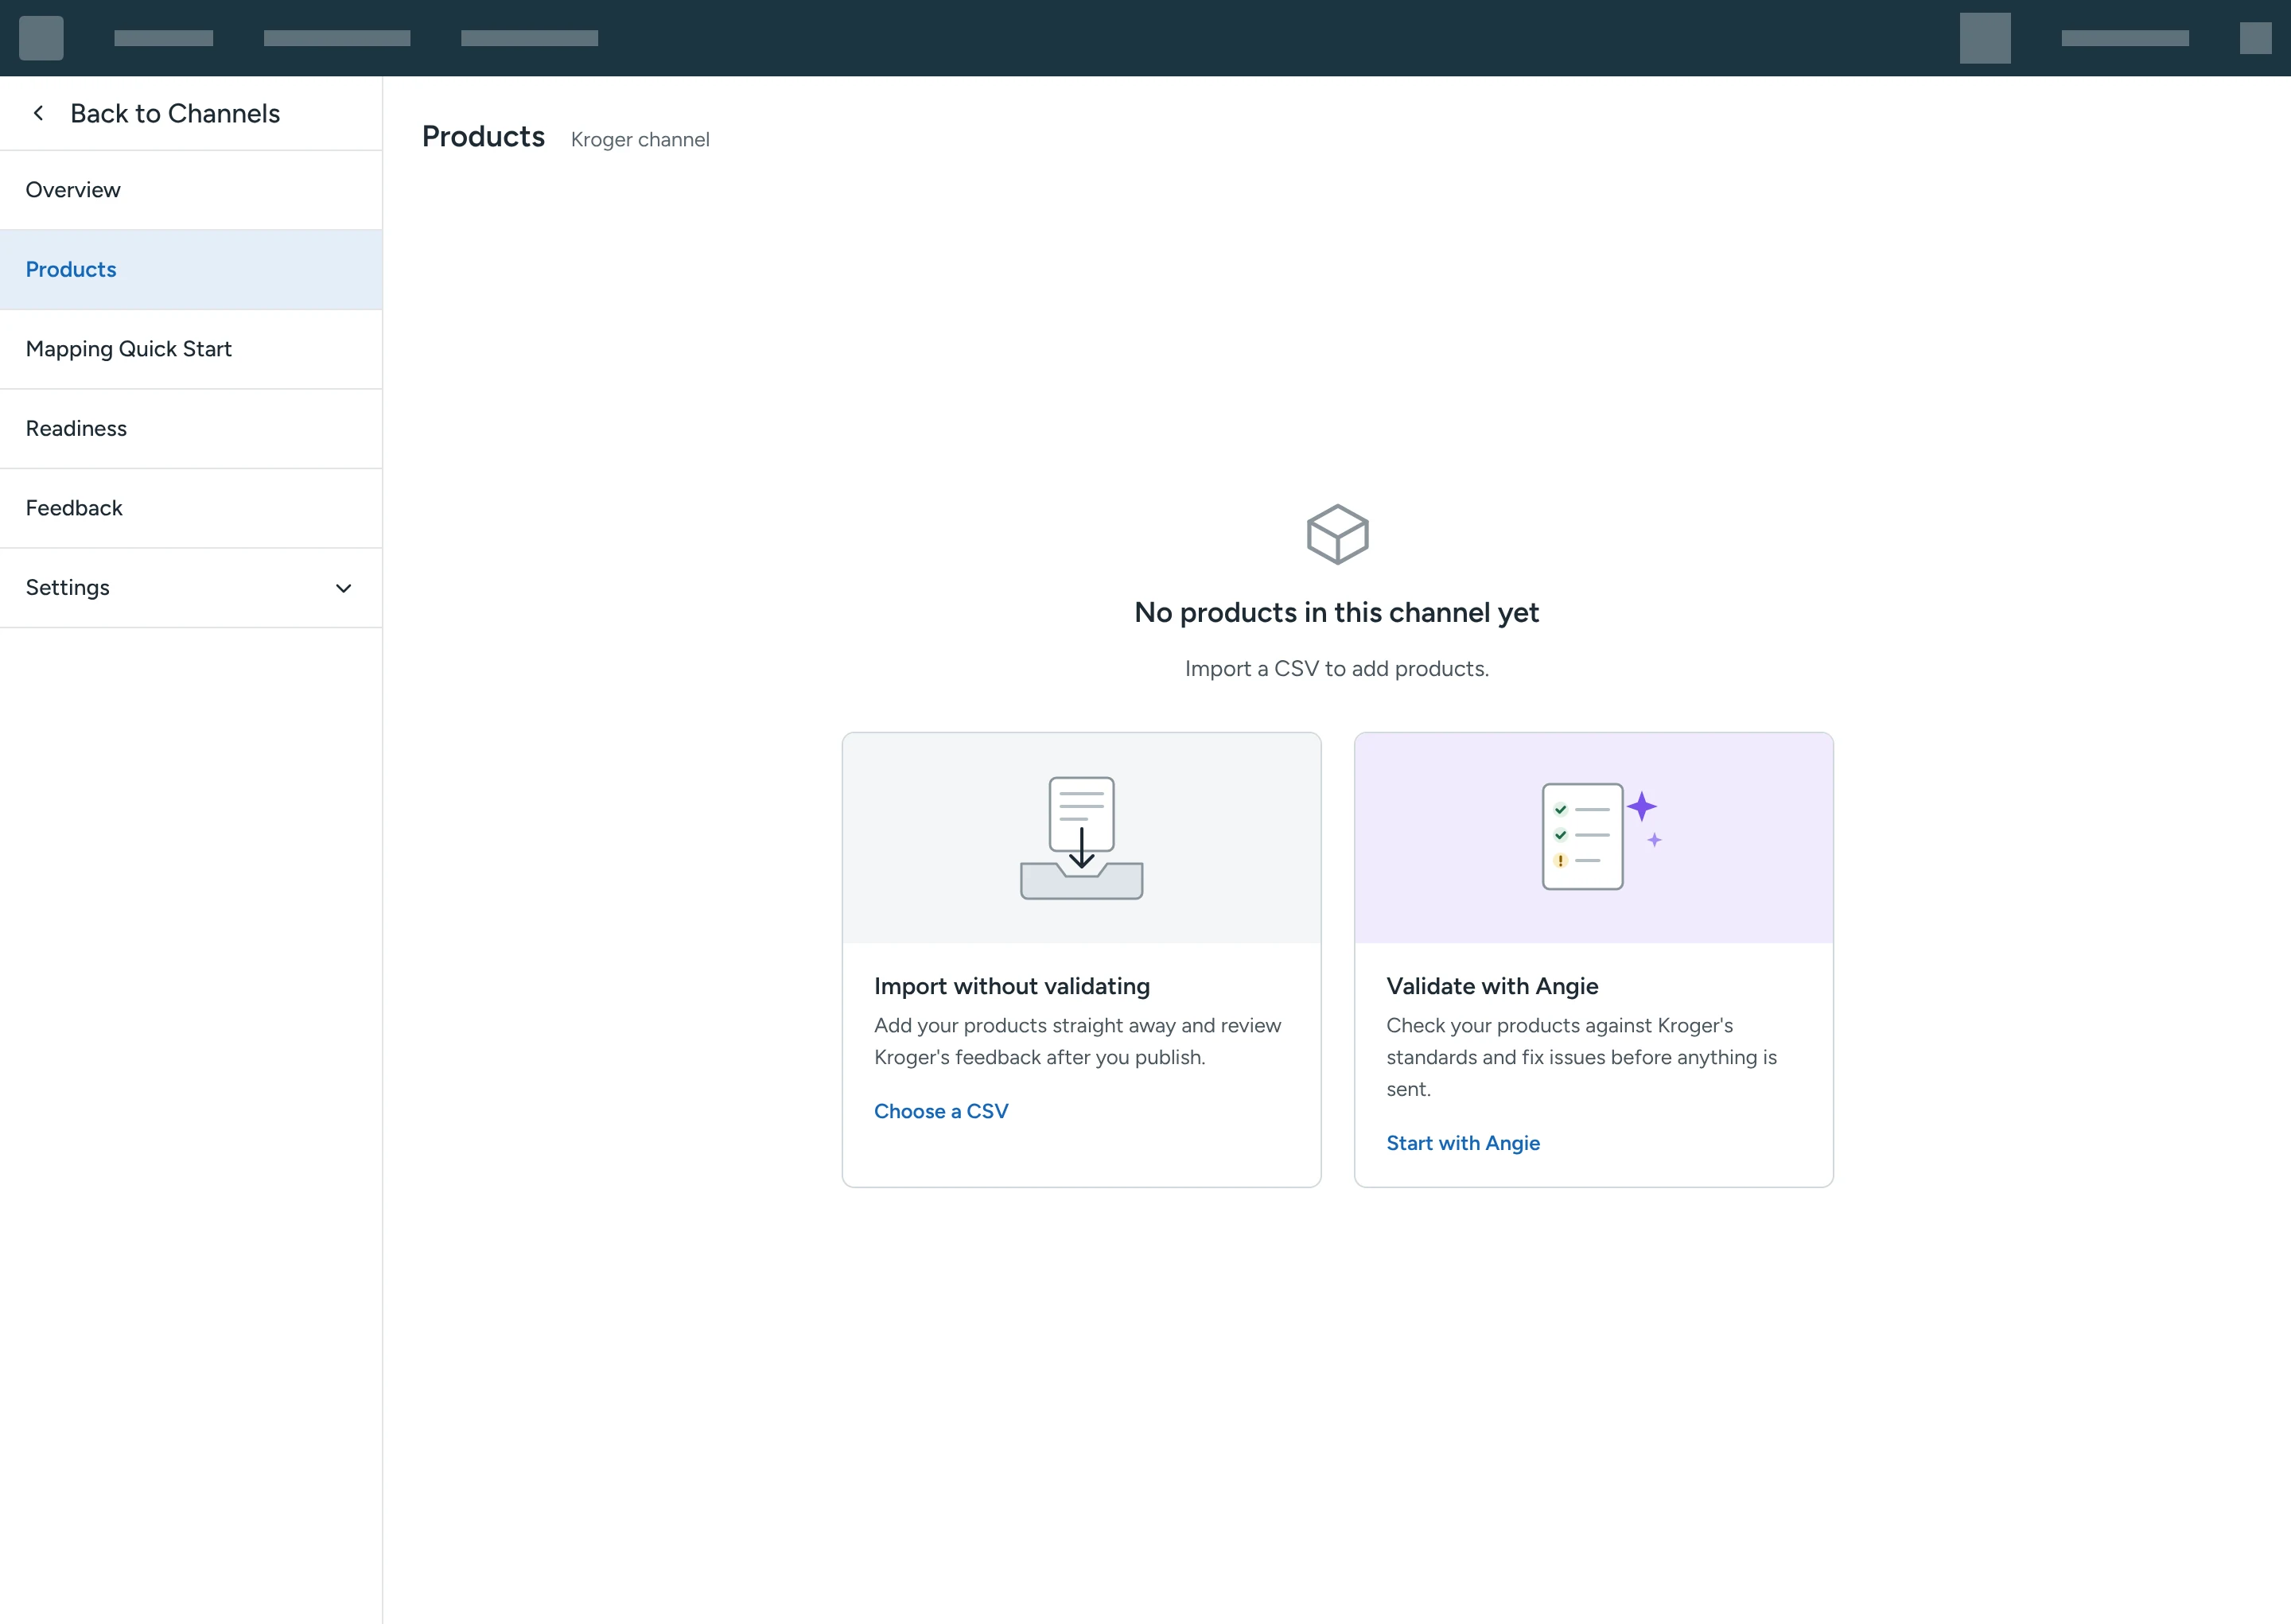Image resolution: width=2291 pixels, height=1624 pixels.
Task: Click the Import a CSV to add products text
Action: click(1337, 668)
